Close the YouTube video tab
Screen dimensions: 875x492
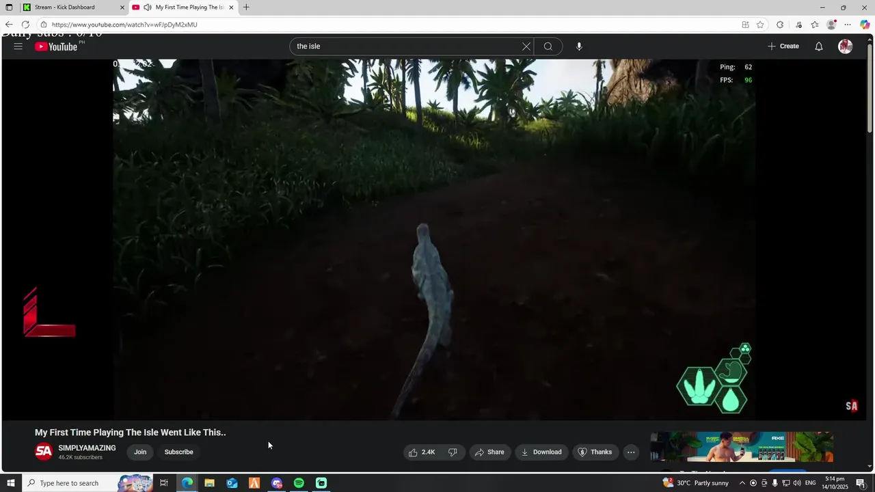(x=231, y=8)
